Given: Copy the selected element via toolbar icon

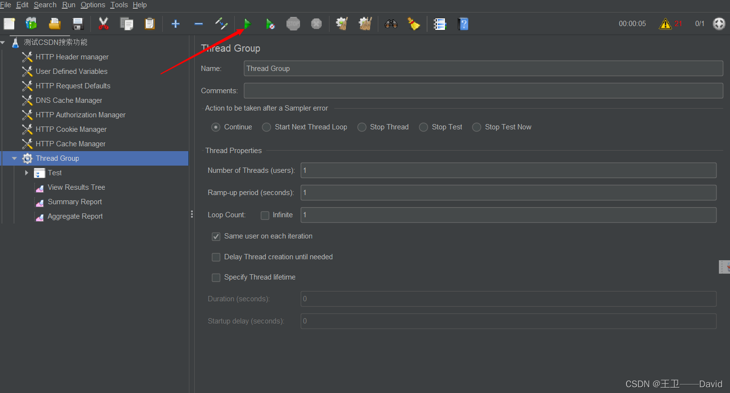Looking at the screenshot, I should pyautogui.click(x=127, y=24).
